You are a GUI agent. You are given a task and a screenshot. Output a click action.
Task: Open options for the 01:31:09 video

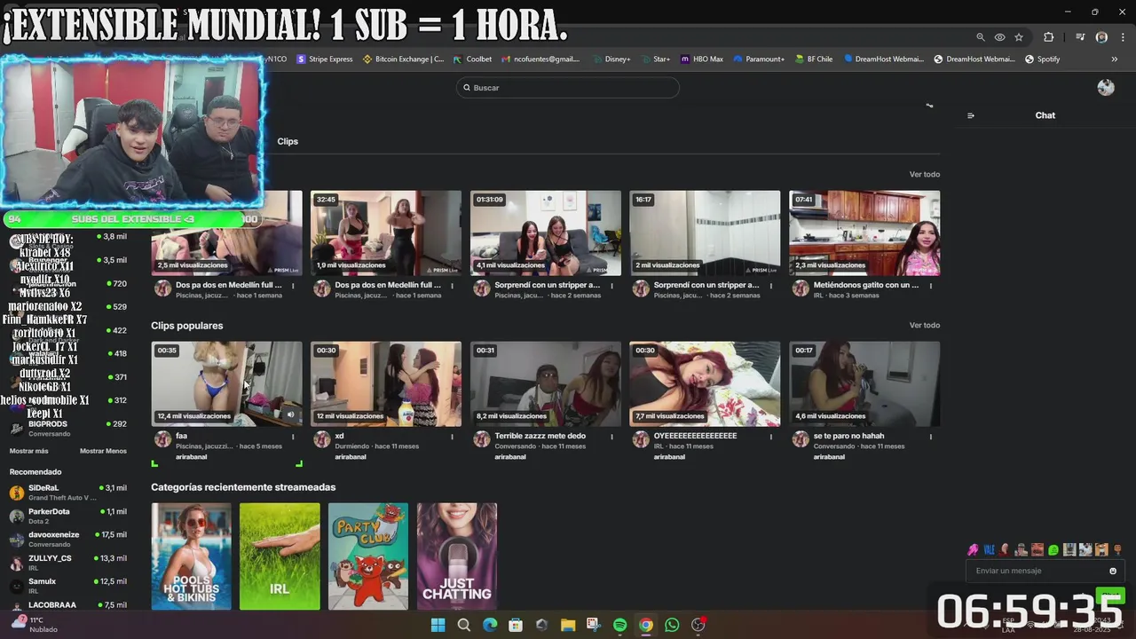(611, 286)
